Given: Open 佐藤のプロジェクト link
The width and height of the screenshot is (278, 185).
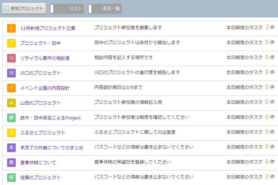Looking at the screenshot, I should (x=40, y=177).
